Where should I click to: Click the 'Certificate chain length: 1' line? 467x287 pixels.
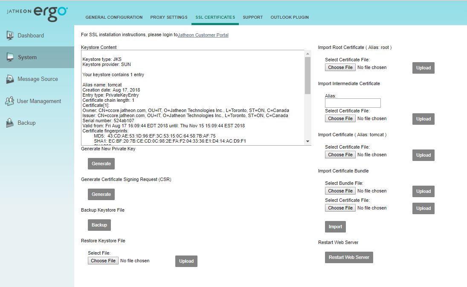coord(108,100)
